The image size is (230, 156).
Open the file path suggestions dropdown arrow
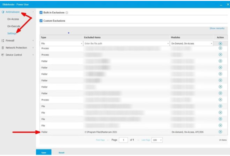[x=168, y=44]
